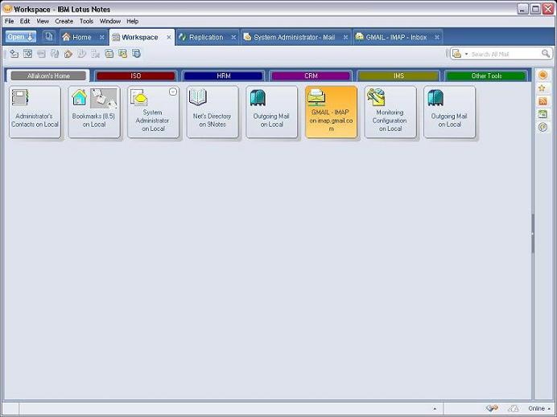Select the olive IMS workspace tab
557x417 pixels.
398,76
